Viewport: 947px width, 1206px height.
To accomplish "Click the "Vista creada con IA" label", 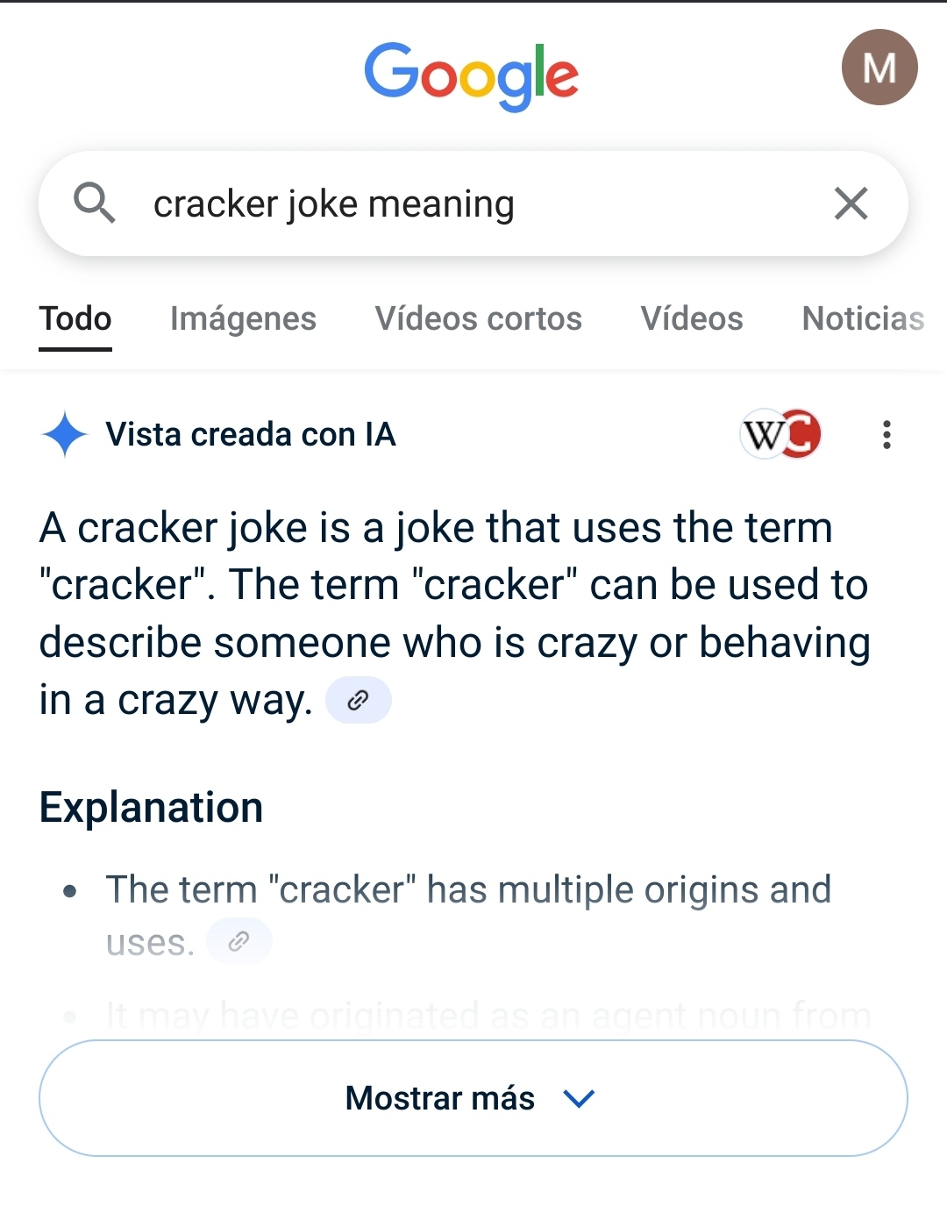I will [x=251, y=434].
